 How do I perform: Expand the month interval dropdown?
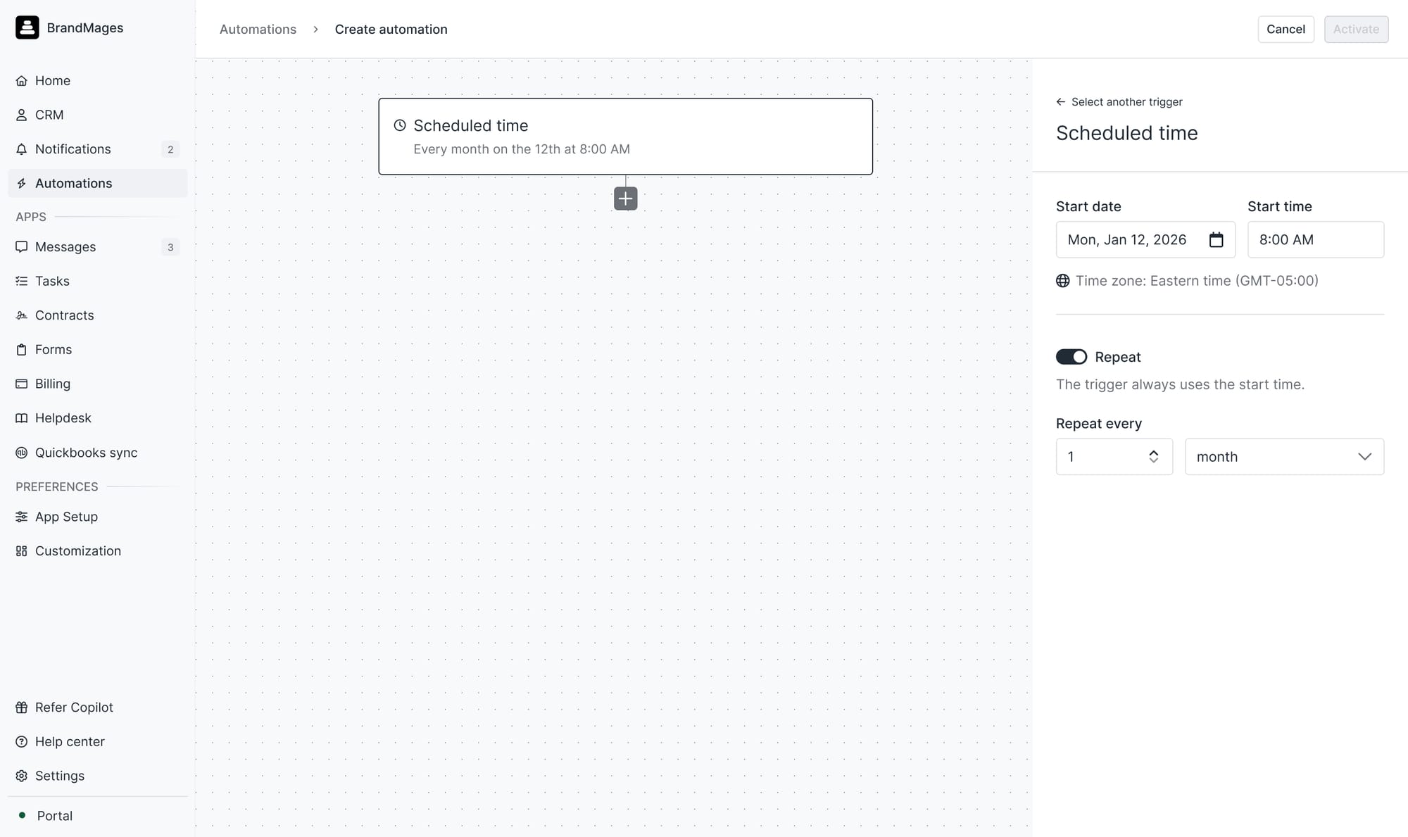[1284, 457]
